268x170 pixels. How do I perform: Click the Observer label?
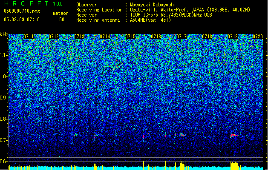pos(86,5)
